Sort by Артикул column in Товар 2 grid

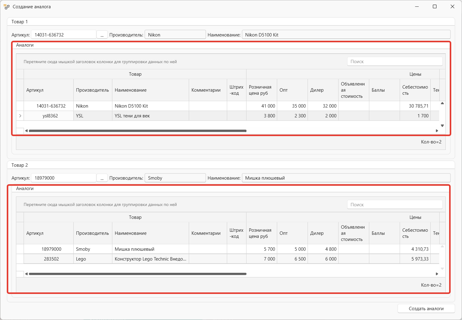tap(49, 233)
